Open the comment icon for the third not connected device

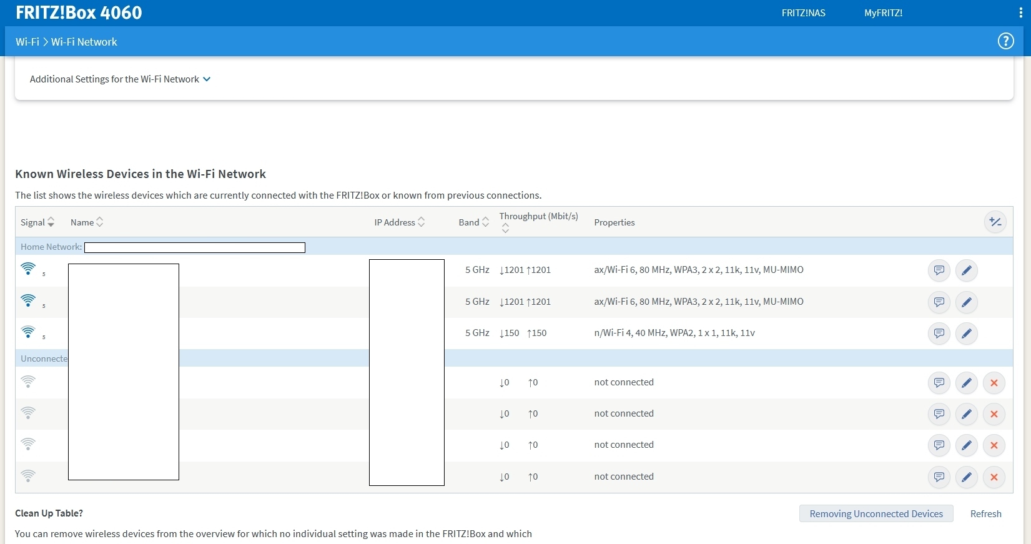coord(939,445)
